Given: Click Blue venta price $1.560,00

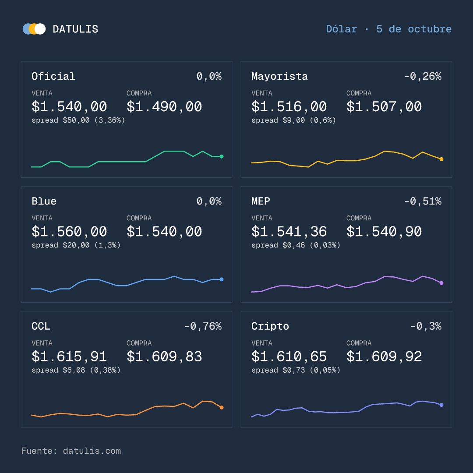Looking at the screenshot, I should [69, 231].
